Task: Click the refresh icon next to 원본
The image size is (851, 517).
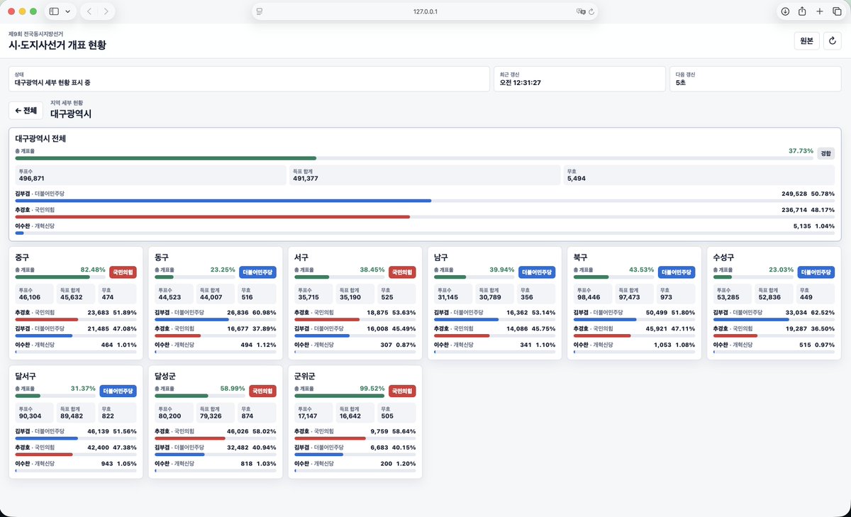Action: point(833,41)
